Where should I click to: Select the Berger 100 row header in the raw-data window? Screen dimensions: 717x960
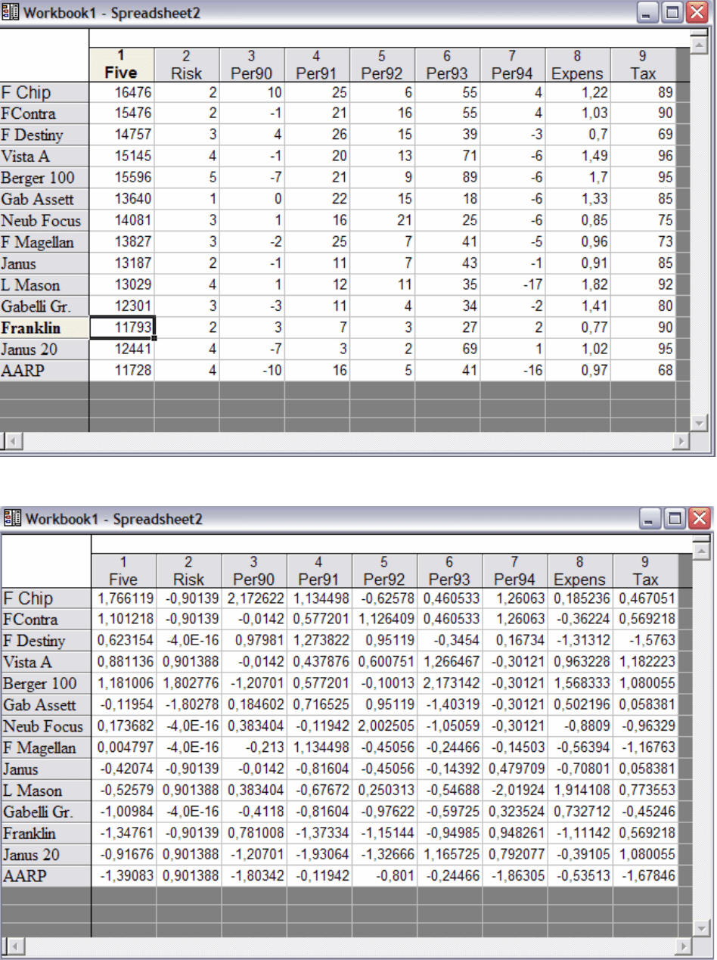45,178
